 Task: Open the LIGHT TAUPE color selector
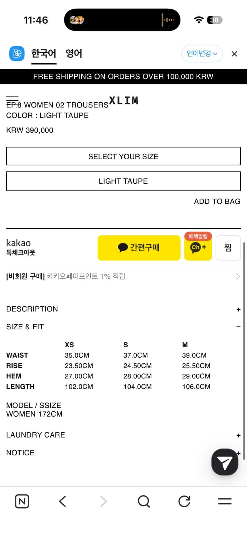point(123,181)
